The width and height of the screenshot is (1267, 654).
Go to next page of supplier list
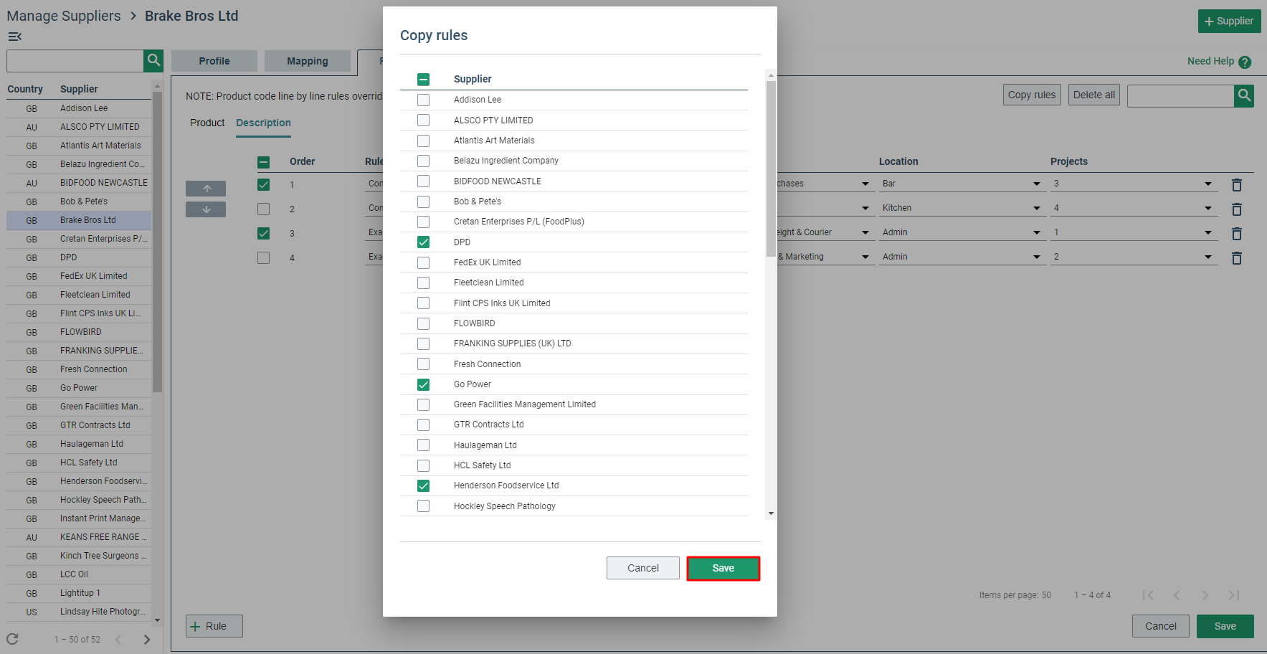pyautogui.click(x=147, y=640)
